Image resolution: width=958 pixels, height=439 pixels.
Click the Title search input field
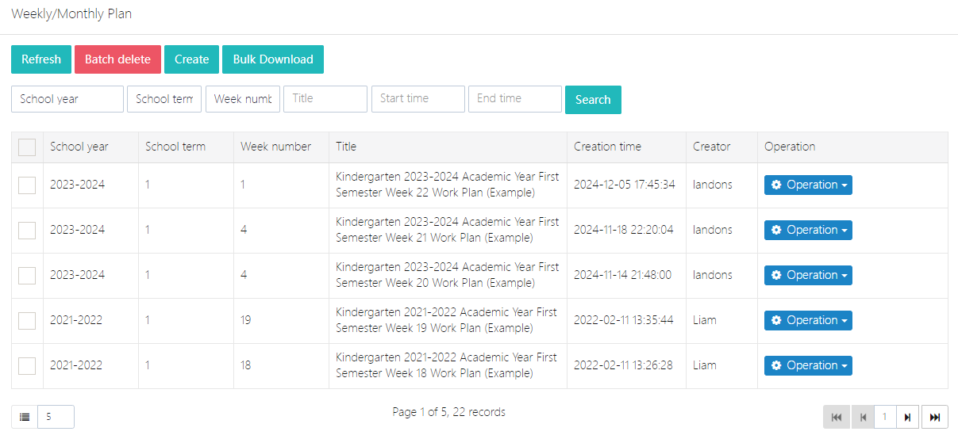coord(325,99)
